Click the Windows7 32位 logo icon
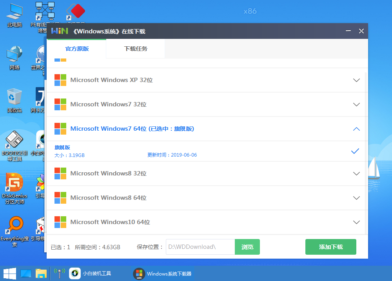This screenshot has width=392, height=281. [60, 104]
